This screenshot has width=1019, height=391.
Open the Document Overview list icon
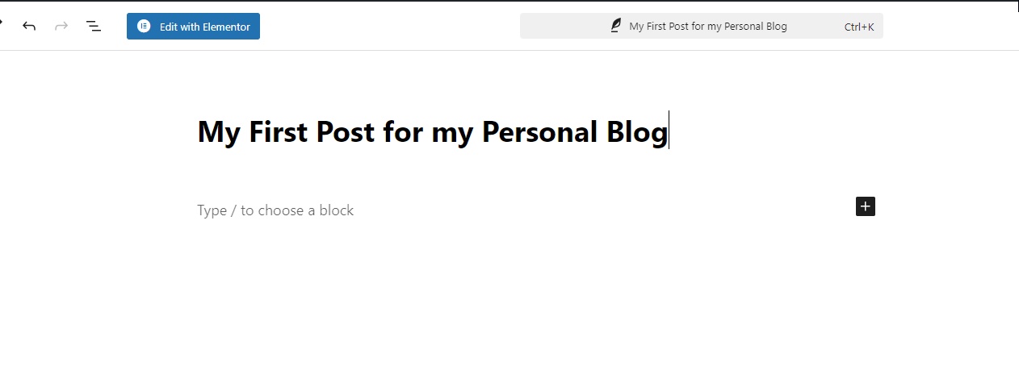coord(94,27)
